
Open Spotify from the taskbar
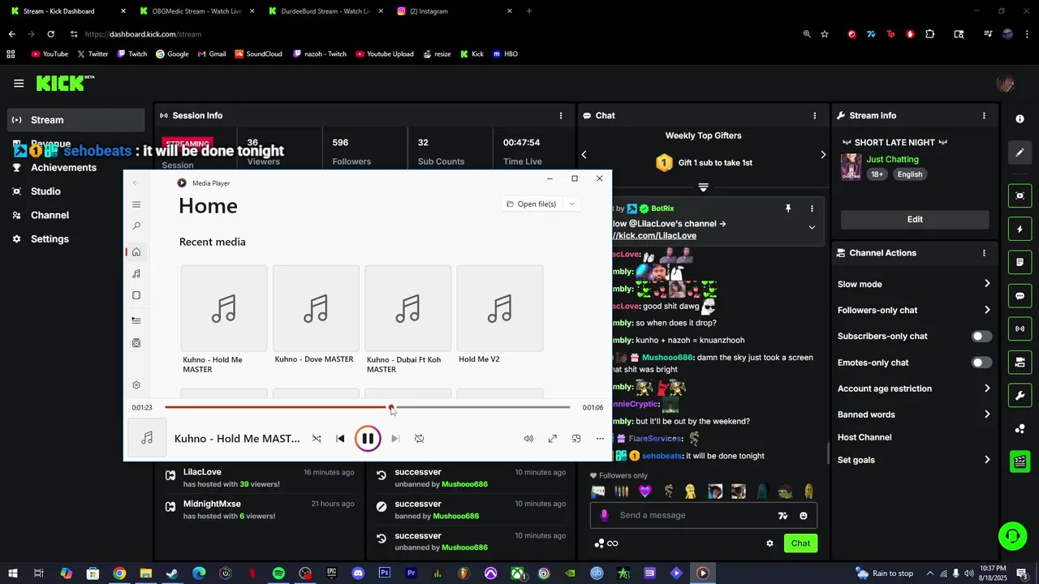click(x=278, y=573)
